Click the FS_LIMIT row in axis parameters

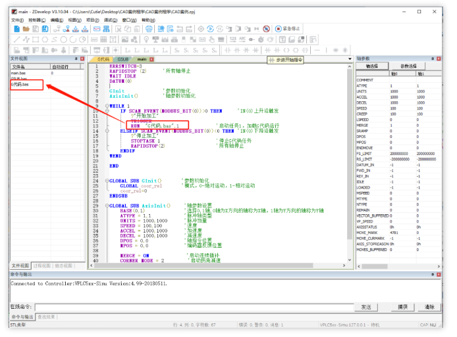(x=398, y=154)
